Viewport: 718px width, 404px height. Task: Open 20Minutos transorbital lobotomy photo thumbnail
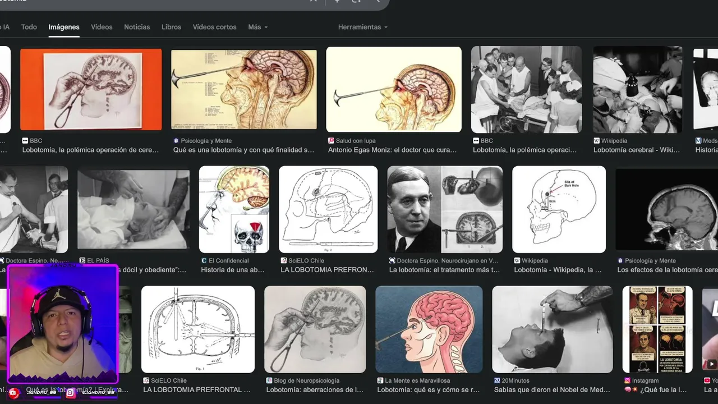point(553,329)
